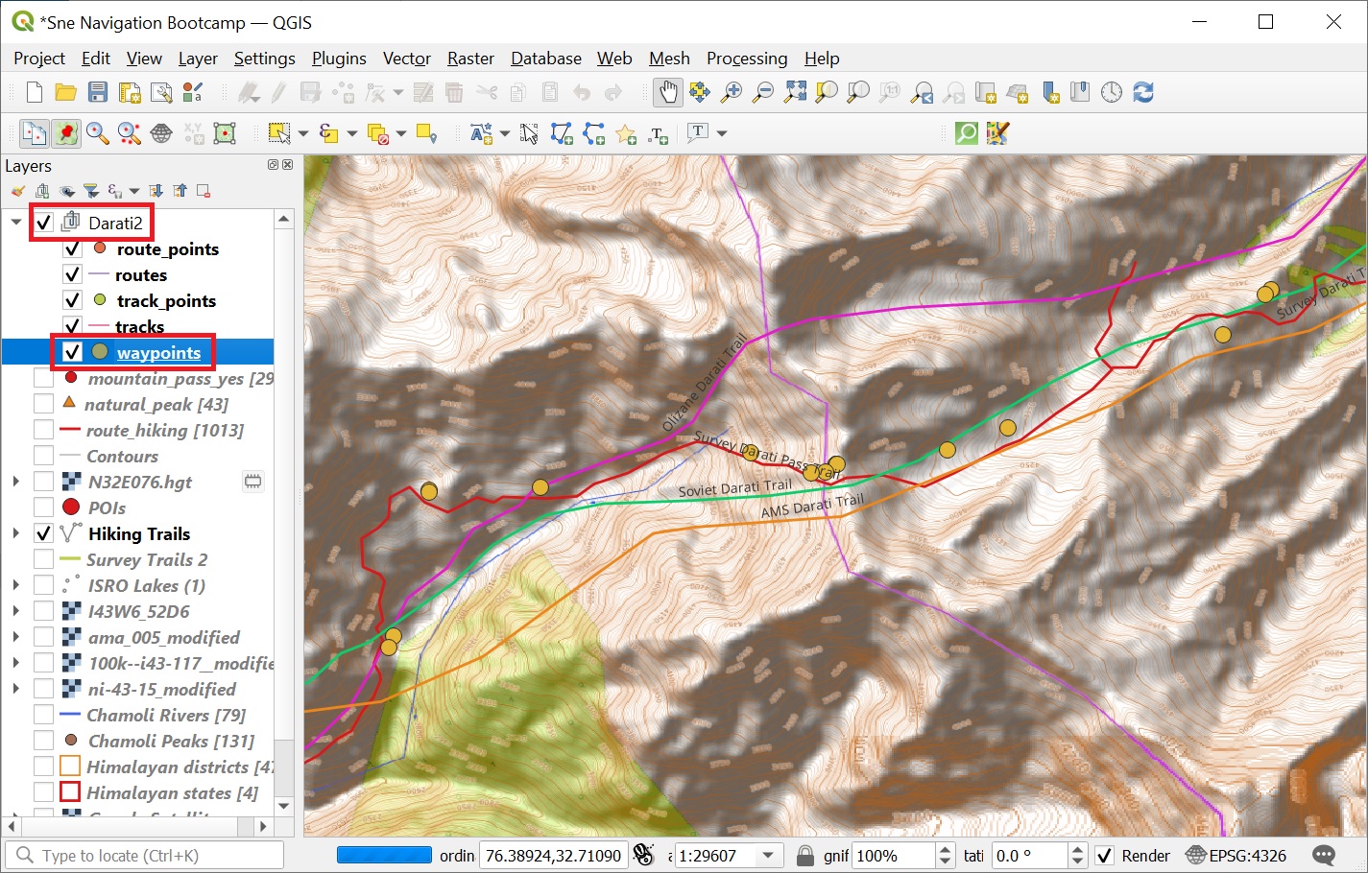Click the Manage Map Themes eye icon
Screen dimensions: 1368x873
pos(66,191)
